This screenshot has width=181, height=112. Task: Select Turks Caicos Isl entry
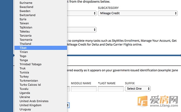(41, 85)
